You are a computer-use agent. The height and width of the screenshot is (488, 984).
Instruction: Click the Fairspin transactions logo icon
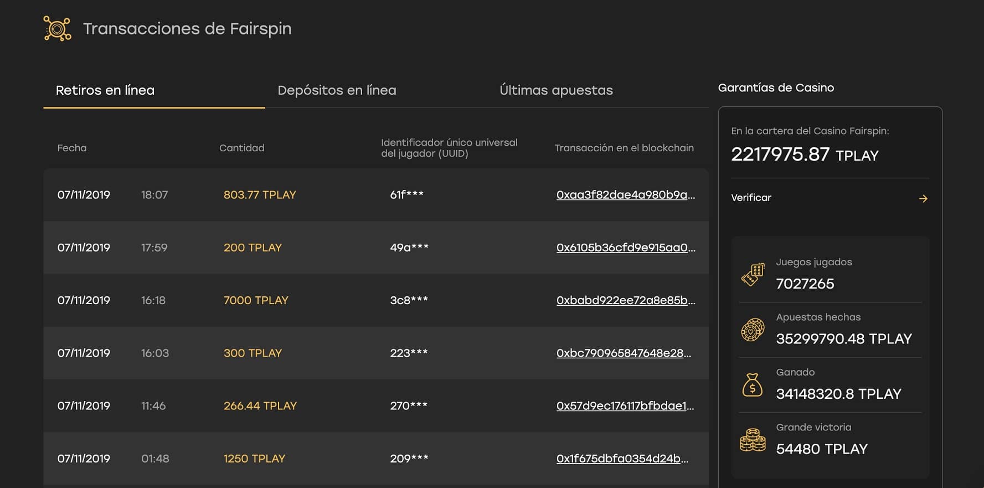pyautogui.click(x=58, y=28)
